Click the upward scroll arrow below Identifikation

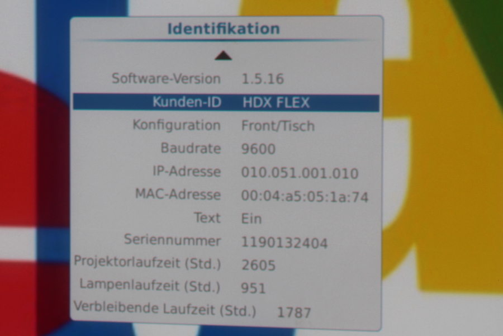pyautogui.click(x=223, y=56)
